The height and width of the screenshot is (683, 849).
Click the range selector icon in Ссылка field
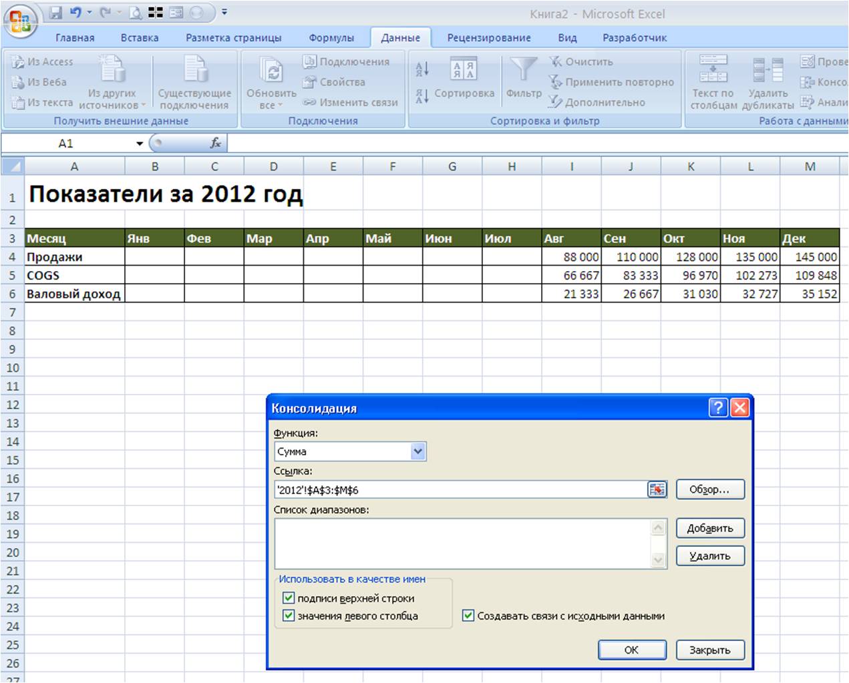click(x=657, y=489)
